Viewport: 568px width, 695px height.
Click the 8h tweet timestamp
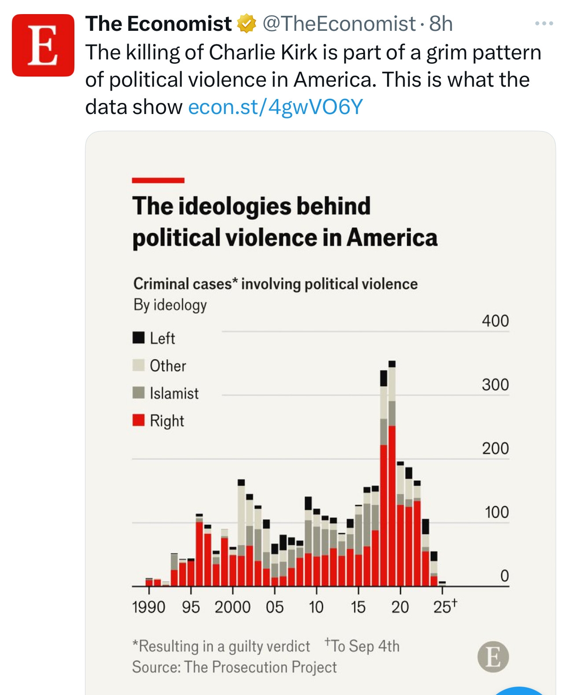tap(441, 24)
